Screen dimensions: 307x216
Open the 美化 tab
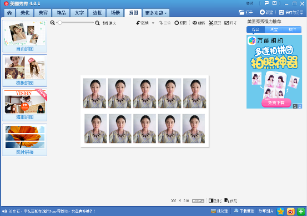point(25,13)
